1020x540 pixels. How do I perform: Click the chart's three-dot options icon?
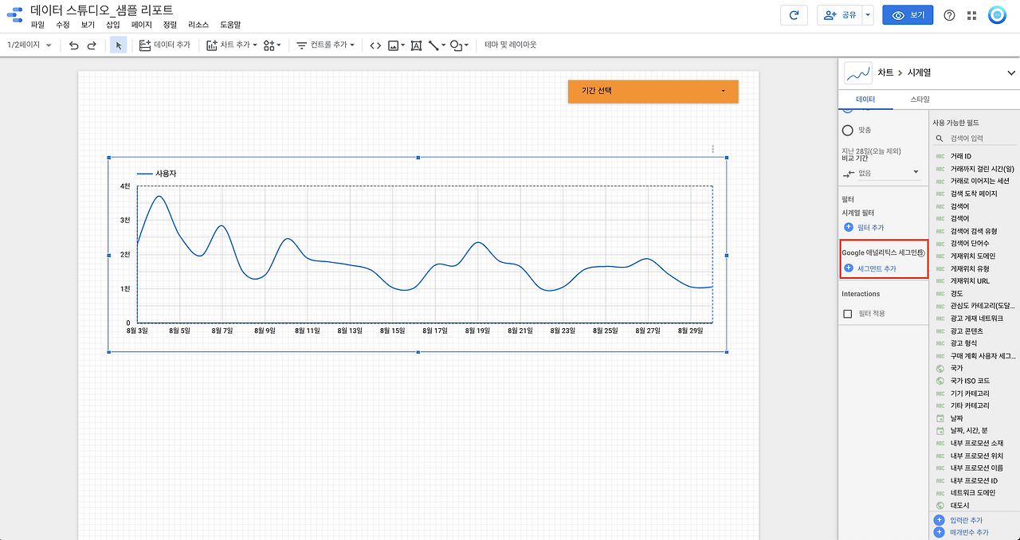[x=712, y=149]
